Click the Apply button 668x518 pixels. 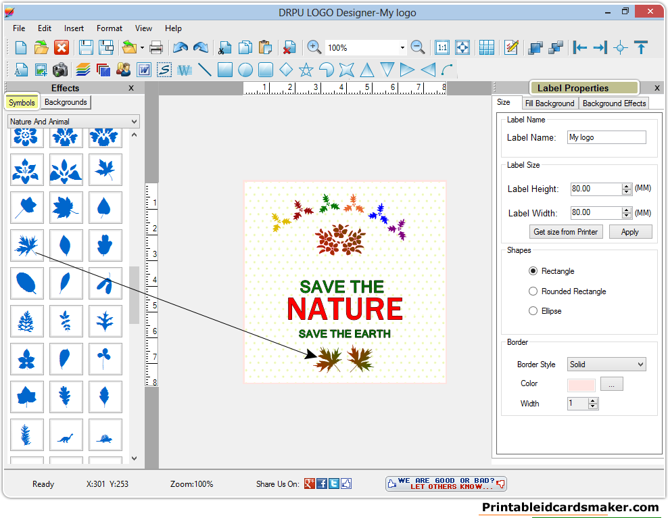click(630, 232)
